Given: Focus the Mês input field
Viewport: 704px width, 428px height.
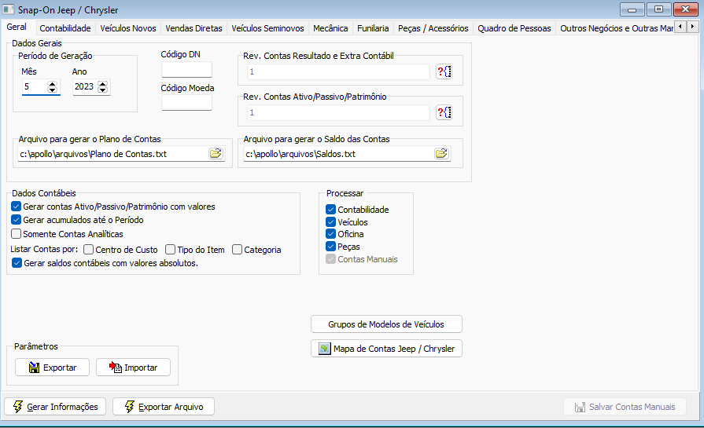Looking at the screenshot, I should coord(35,87).
